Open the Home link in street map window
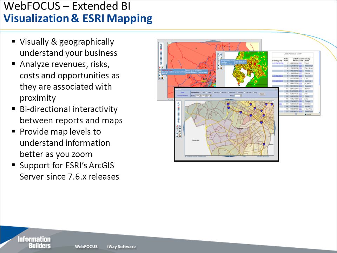 183,92
